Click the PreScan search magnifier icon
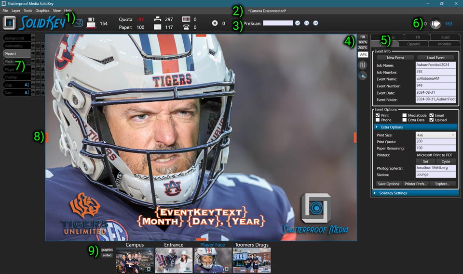This screenshot has width=463, height=274. (x=307, y=23)
